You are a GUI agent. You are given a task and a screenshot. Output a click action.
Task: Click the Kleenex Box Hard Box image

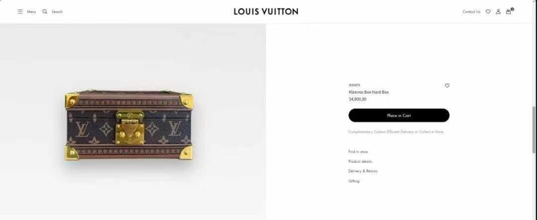[129, 125]
